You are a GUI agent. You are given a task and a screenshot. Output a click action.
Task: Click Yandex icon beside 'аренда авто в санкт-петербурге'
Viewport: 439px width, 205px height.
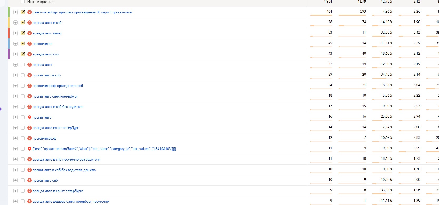30,191
